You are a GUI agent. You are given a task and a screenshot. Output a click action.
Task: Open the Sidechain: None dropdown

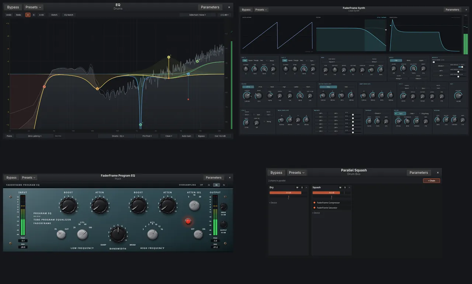point(197,15)
